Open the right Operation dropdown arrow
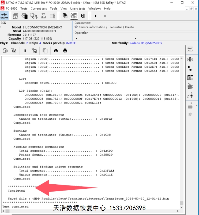 (x=136, y=38)
